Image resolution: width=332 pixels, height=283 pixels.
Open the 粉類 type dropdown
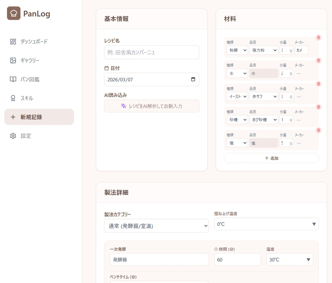(237, 50)
